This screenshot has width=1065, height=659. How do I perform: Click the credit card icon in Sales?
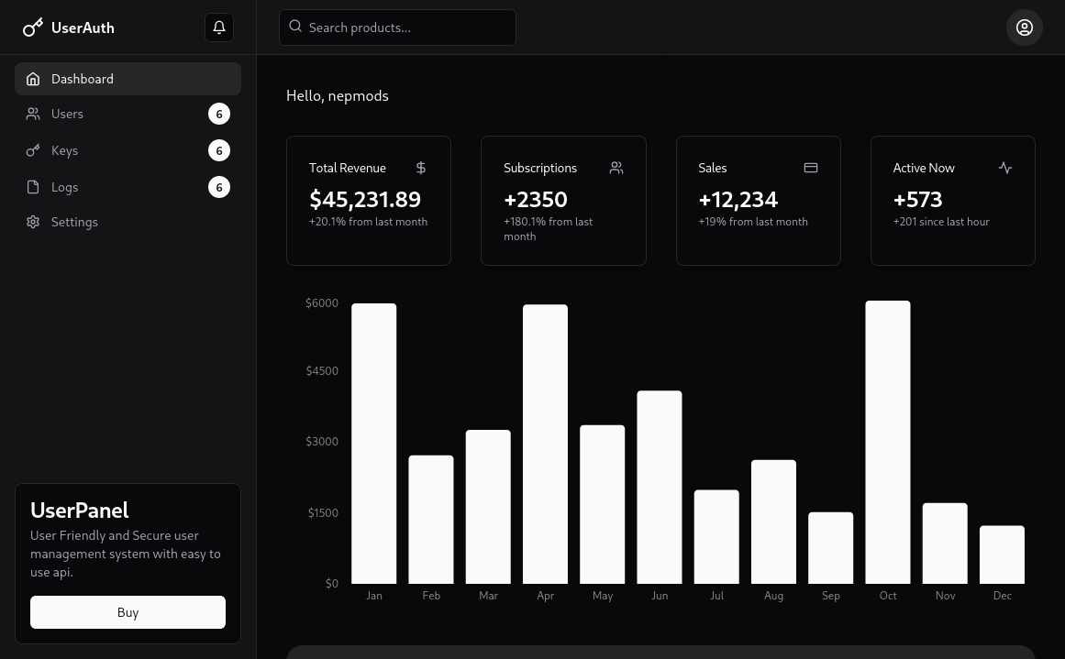click(x=811, y=168)
